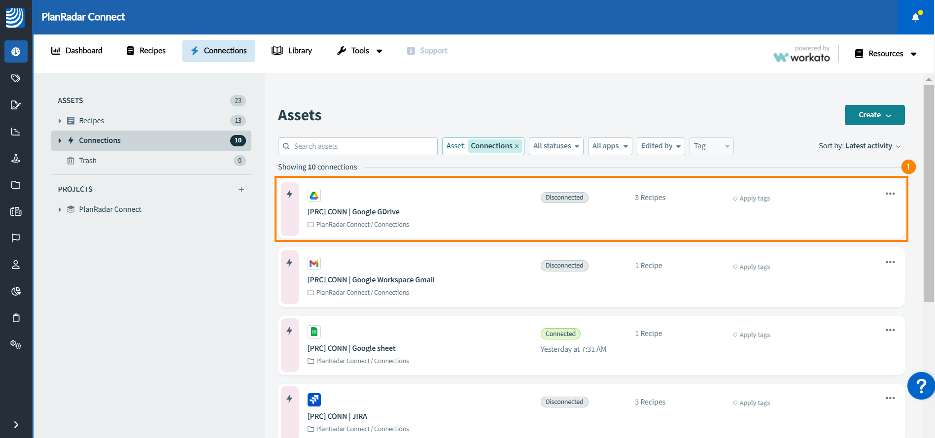Click the Gmail icon on Workspace Gmail connection
This screenshot has height=438, width=935.
click(x=314, y=264)
